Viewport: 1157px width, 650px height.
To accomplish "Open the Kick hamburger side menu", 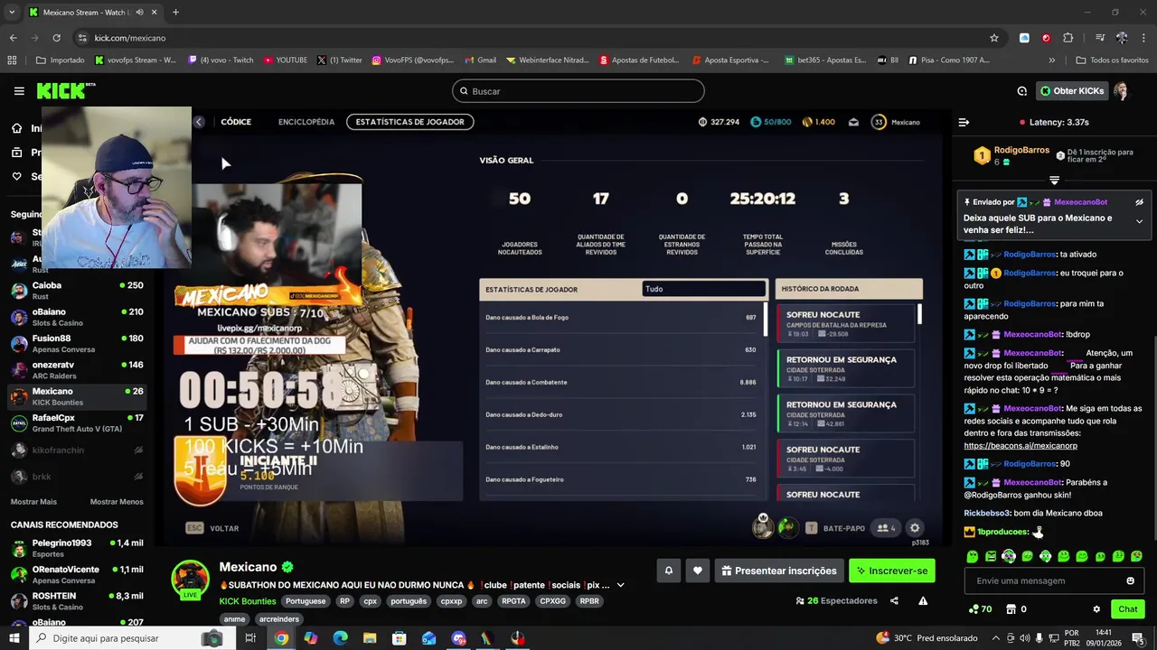I will (19, 91).
